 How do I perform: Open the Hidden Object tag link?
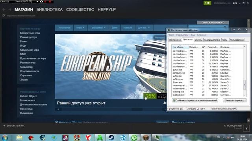pos(28,96)
